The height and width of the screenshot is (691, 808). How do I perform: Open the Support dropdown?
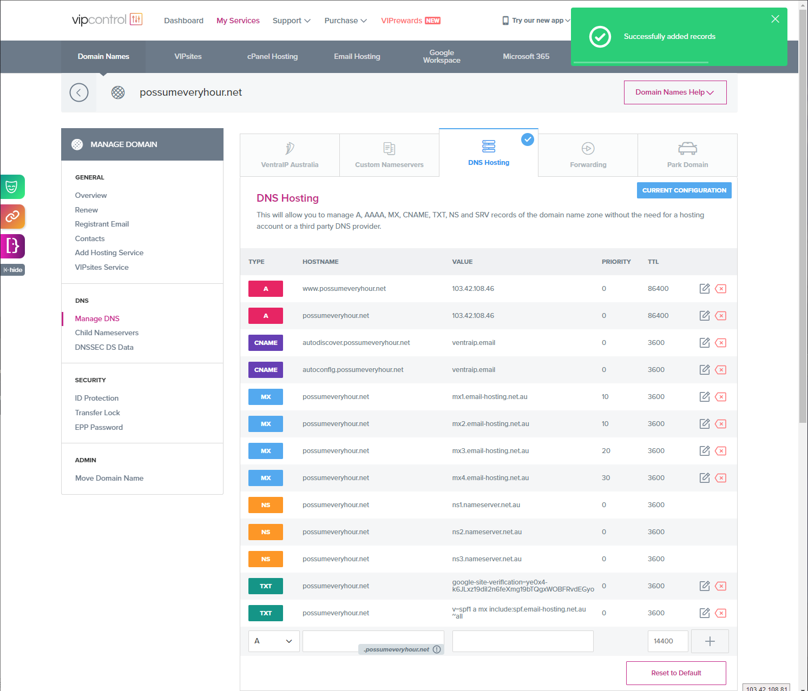pyautogui.click(x=291, y=21)
